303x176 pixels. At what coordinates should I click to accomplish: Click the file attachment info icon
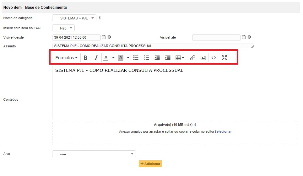[x=195, y=125]
